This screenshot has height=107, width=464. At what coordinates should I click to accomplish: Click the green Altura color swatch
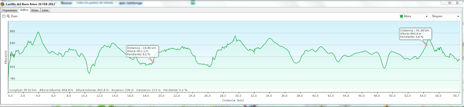point(401,16)
